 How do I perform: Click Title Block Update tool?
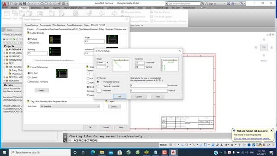point(161,16)
